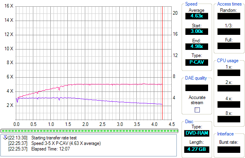Screen dimensions: 245x158
Task: Select the Average speed value 4.63x
Action: click(x=197, y=16)
